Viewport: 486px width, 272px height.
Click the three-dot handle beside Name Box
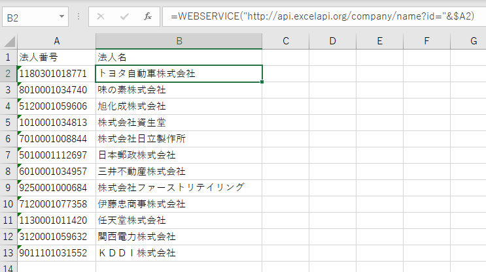(78, 16)
